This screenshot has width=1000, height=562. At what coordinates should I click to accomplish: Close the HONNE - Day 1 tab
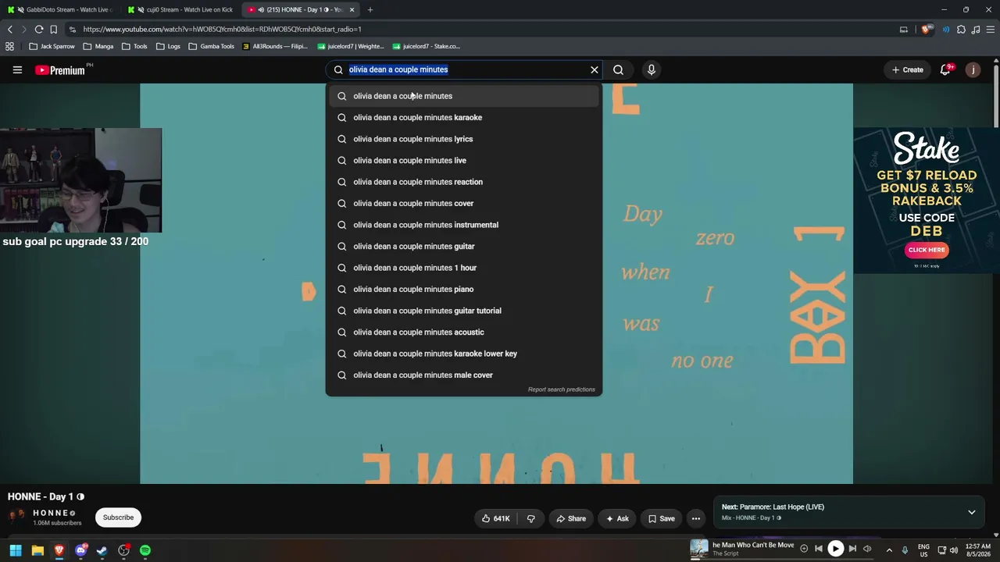coord(352,9)
